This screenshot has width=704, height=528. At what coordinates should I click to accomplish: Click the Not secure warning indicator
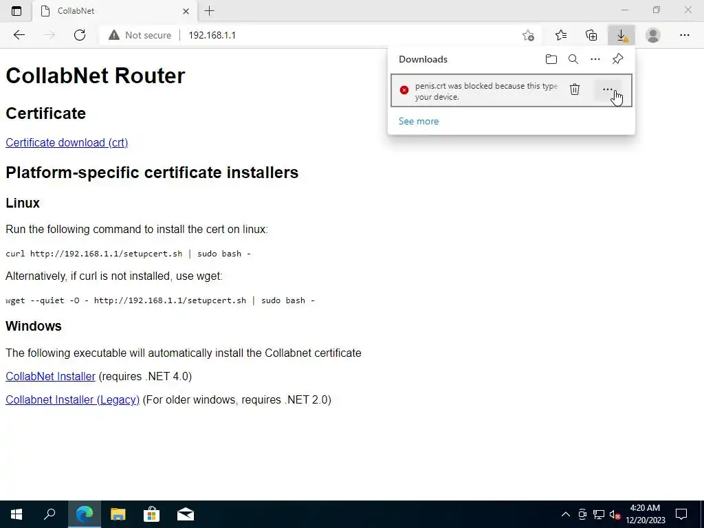[x=140, y=35]
